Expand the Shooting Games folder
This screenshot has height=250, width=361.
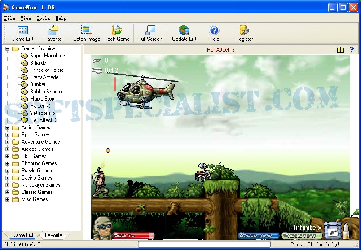[x=8, y=163]
